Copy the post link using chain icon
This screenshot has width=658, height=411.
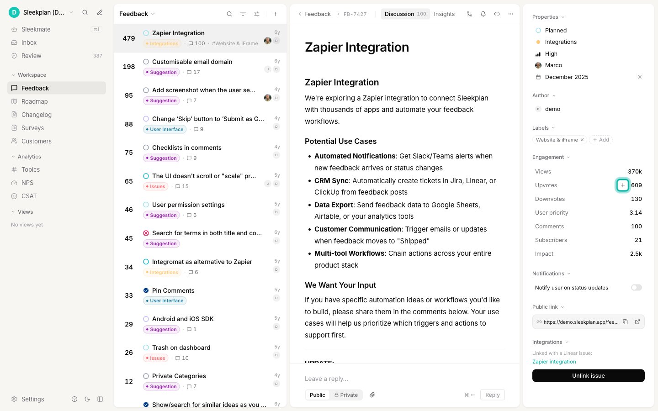(x=497, y=14)
